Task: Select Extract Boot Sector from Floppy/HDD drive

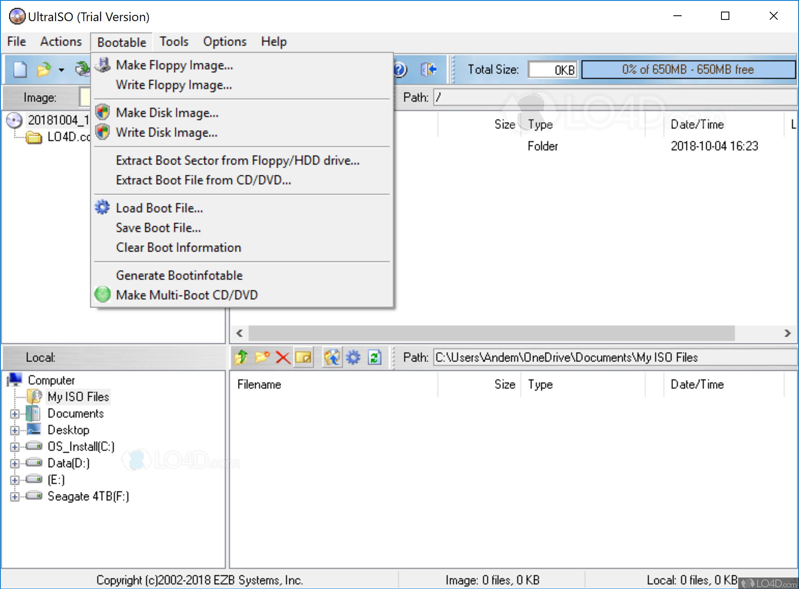Action: (x=242, y=160)
